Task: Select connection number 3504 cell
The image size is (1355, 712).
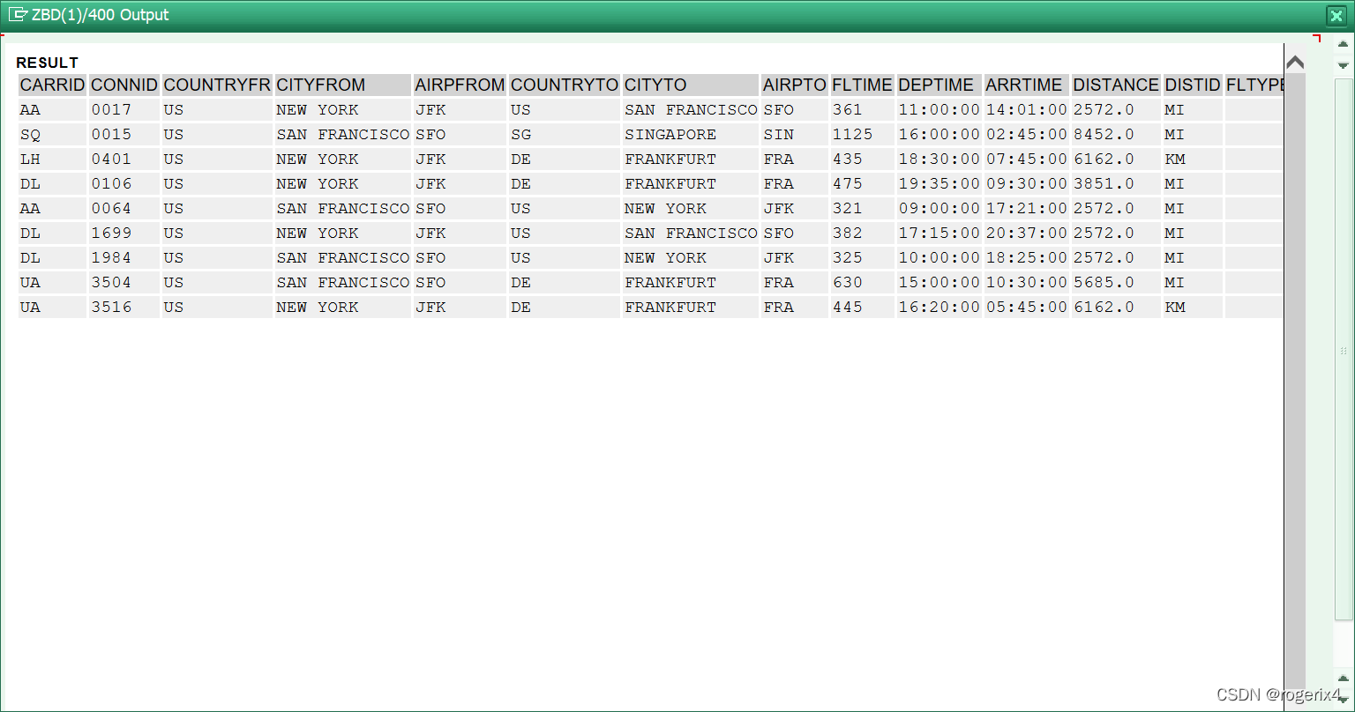Action: pos(112,283)
